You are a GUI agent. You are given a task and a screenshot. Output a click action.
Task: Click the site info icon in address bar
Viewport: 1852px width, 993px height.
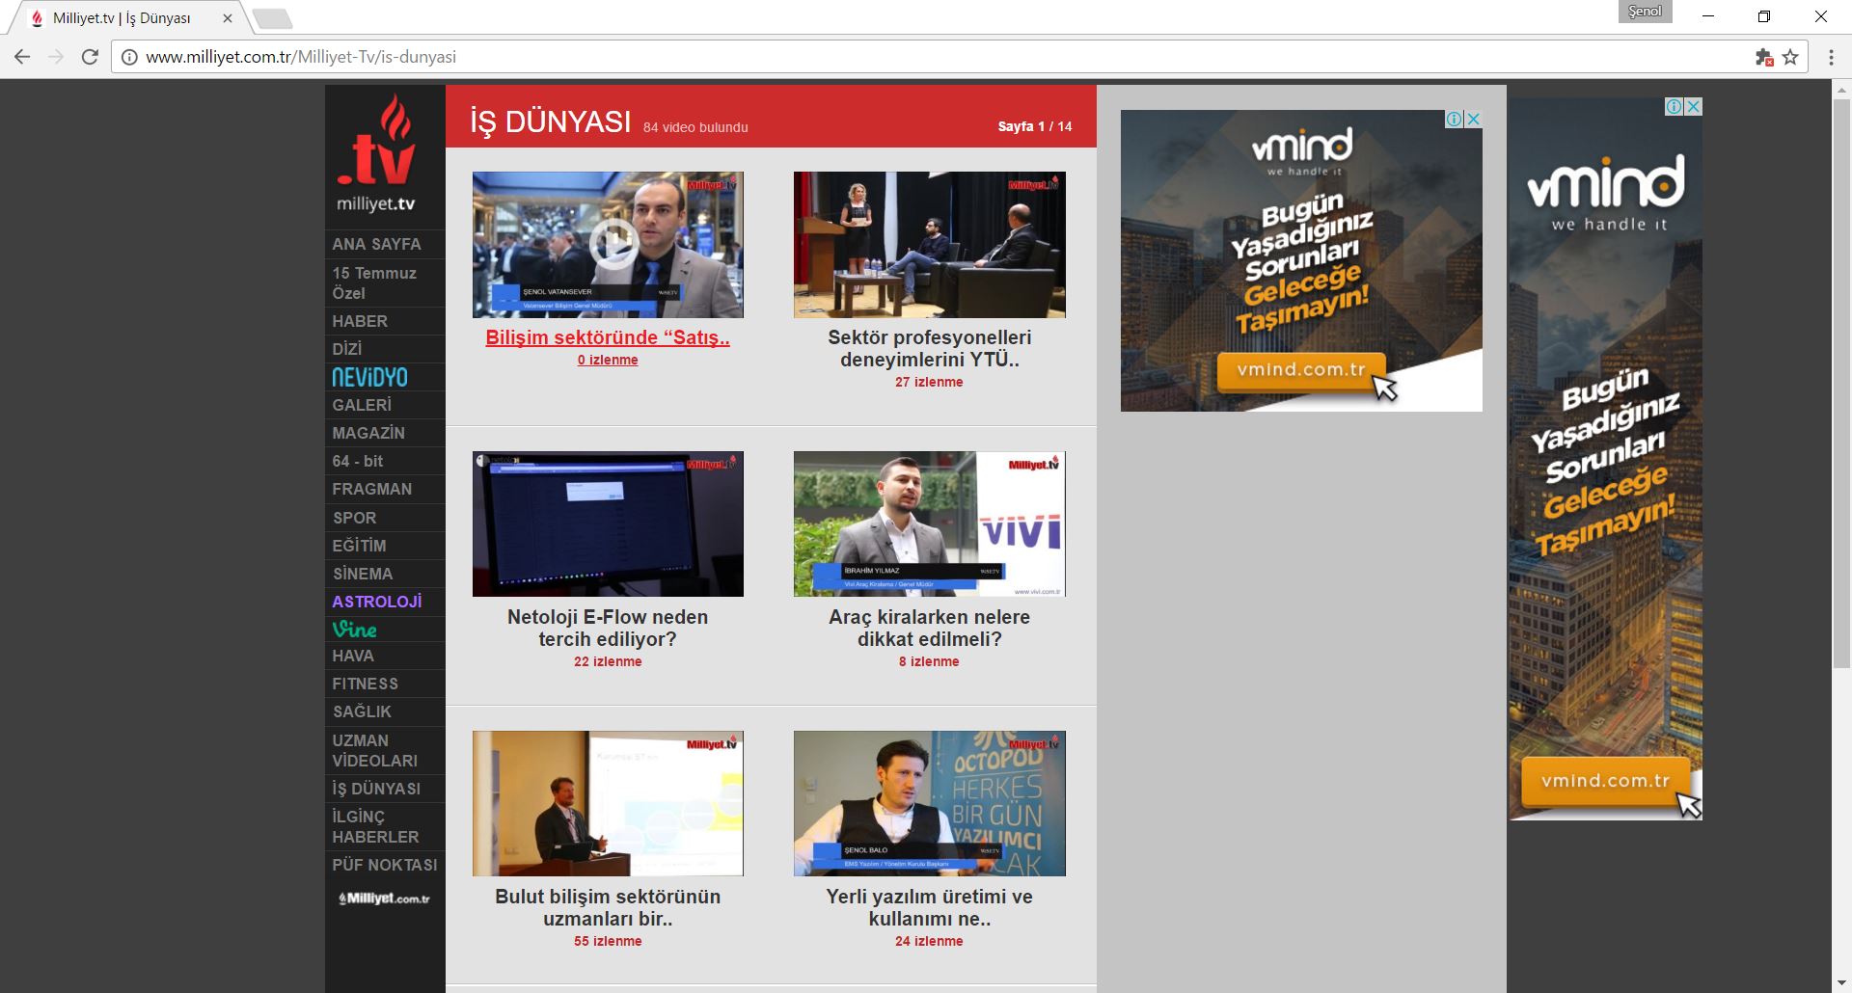point(129,57)
